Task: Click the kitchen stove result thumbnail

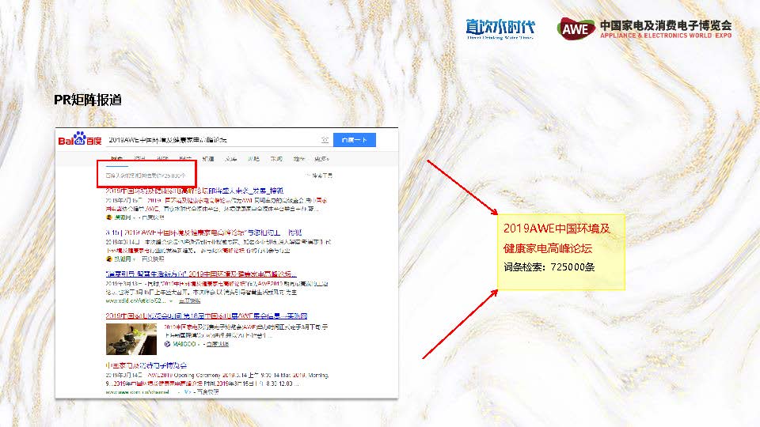Action: click(x=131, y=339)
